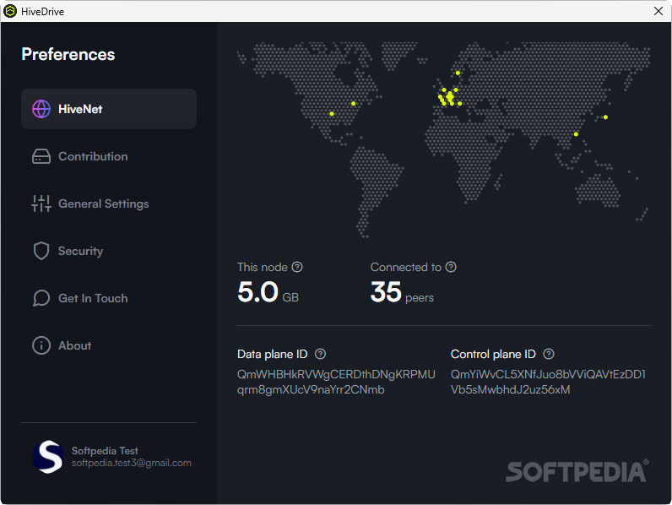Switch to General Settings

click(109, 204)
